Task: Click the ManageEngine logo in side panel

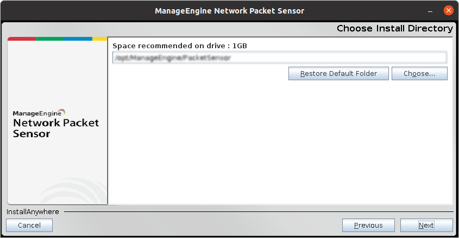Action: (39, 113)
